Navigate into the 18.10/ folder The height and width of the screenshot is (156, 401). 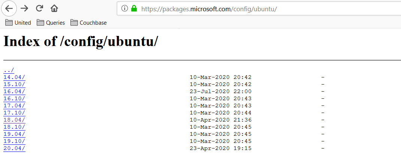click(14, 127)
